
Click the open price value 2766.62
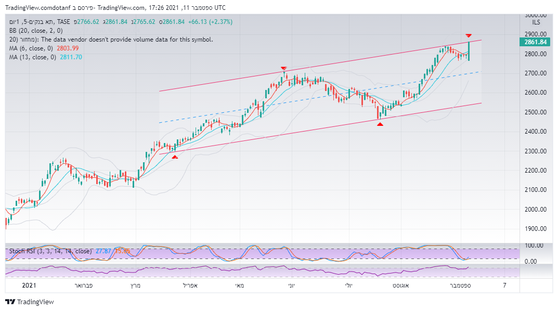(88, 22)
